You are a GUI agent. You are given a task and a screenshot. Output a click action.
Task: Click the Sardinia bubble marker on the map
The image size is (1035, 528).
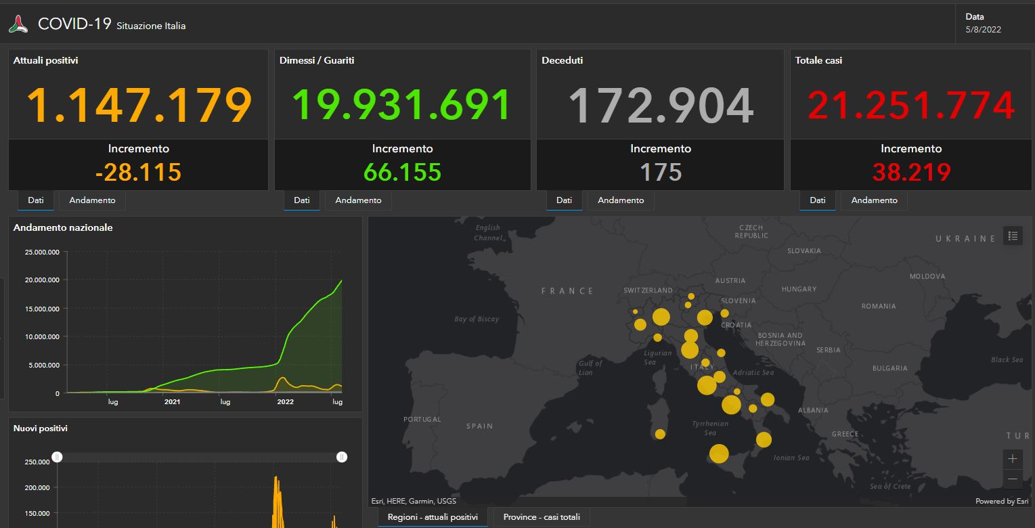pyautogui.click(x=660, y=434)
